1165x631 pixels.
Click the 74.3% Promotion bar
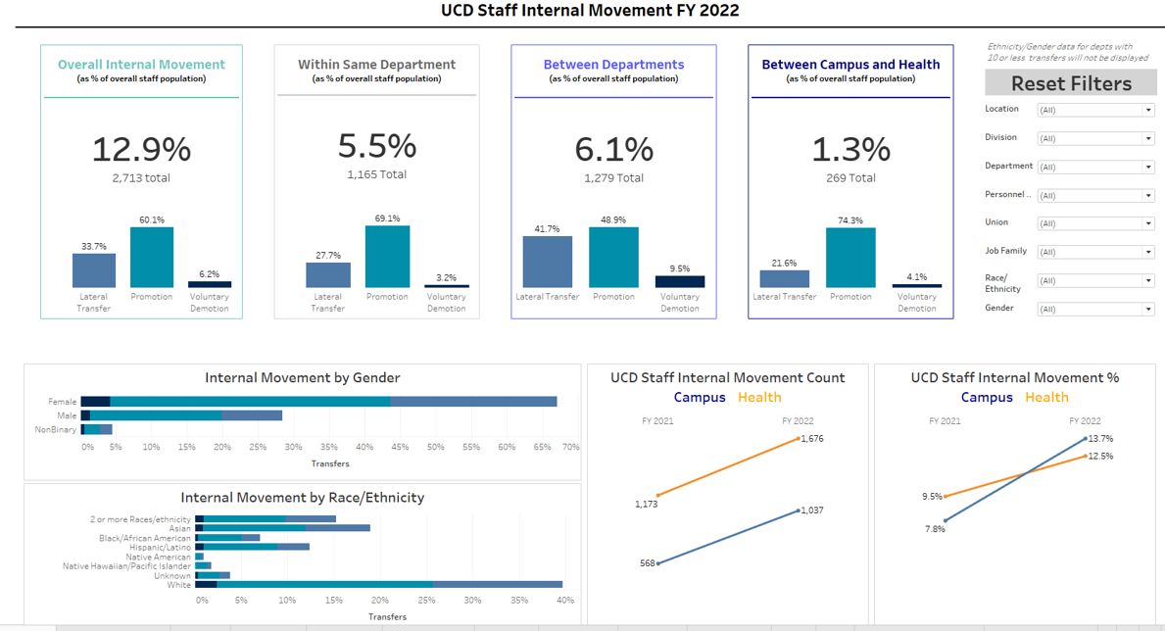tap(850, 259)
